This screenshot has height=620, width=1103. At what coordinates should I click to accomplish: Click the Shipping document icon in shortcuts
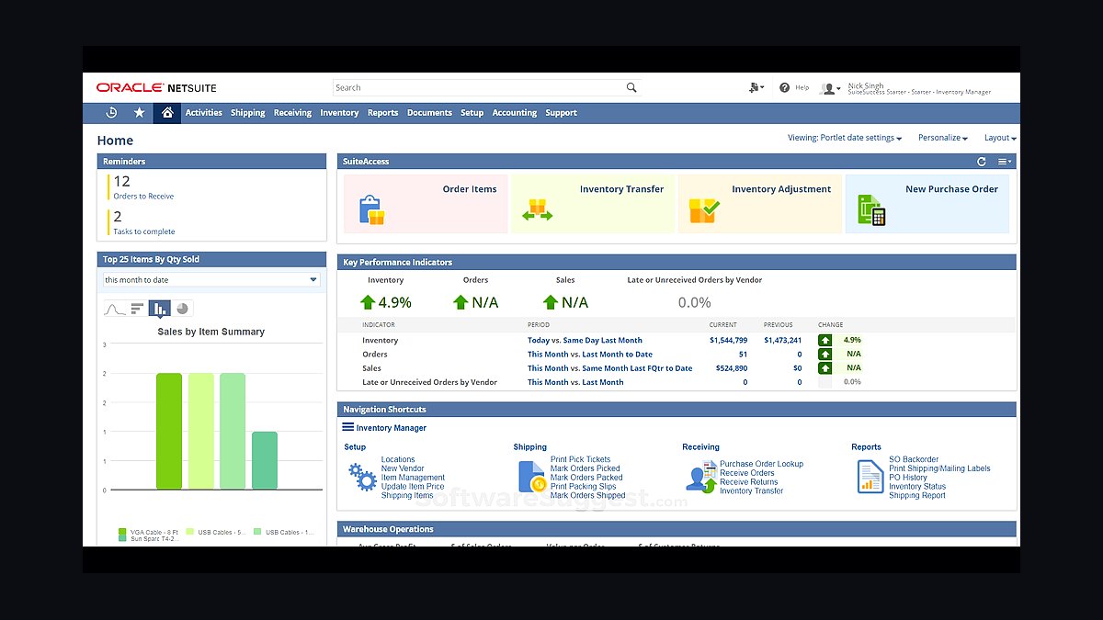[x=532, y=477]
